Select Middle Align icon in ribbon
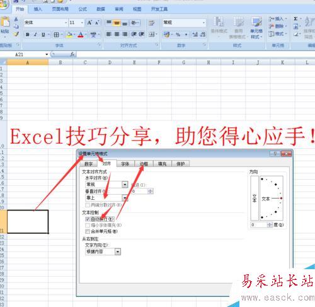Screen dimensions: 315x307 [x=117, y=23]
